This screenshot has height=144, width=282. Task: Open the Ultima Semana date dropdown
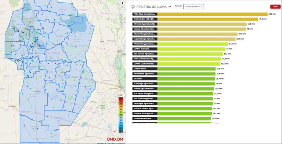[194, 7]
